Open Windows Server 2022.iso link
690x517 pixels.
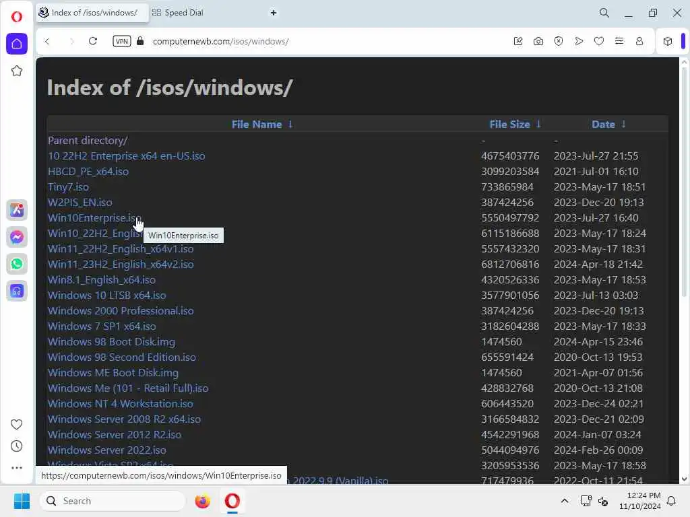click(x=107, y=450)
